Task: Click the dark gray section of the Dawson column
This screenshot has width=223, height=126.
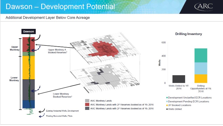Action: tap(29, 90)
